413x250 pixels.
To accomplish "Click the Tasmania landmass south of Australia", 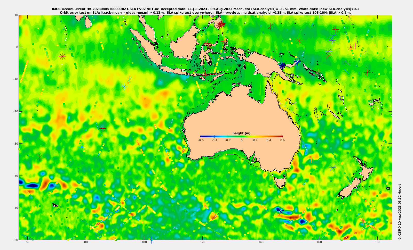I will point(280,181).
